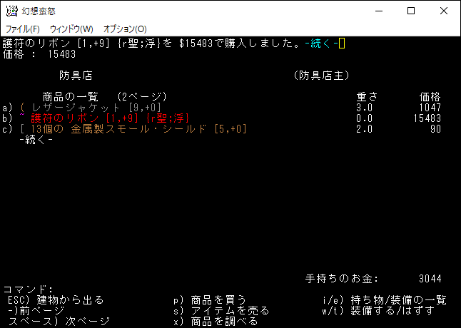The width and height of the screenshot is (461, 328).
Task: Open the ウィンドウ(W) menu
Action: pos(71,29)
